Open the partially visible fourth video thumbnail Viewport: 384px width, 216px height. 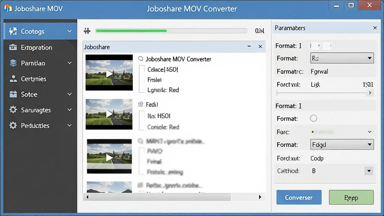coord(109,187)
